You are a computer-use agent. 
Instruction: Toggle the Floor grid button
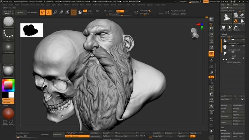coord(211,60)
